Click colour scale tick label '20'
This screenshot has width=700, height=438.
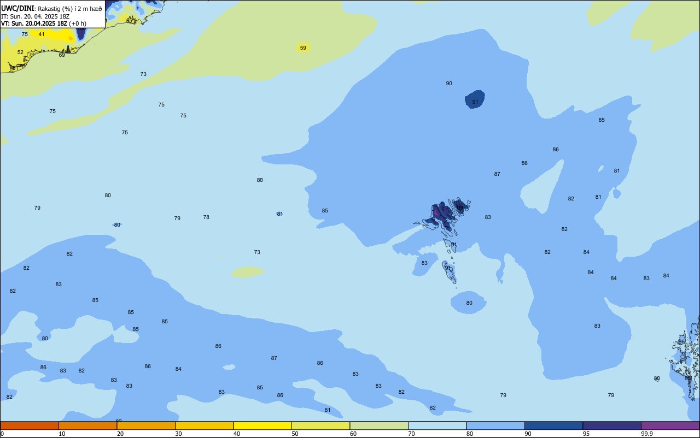point(120,434)
